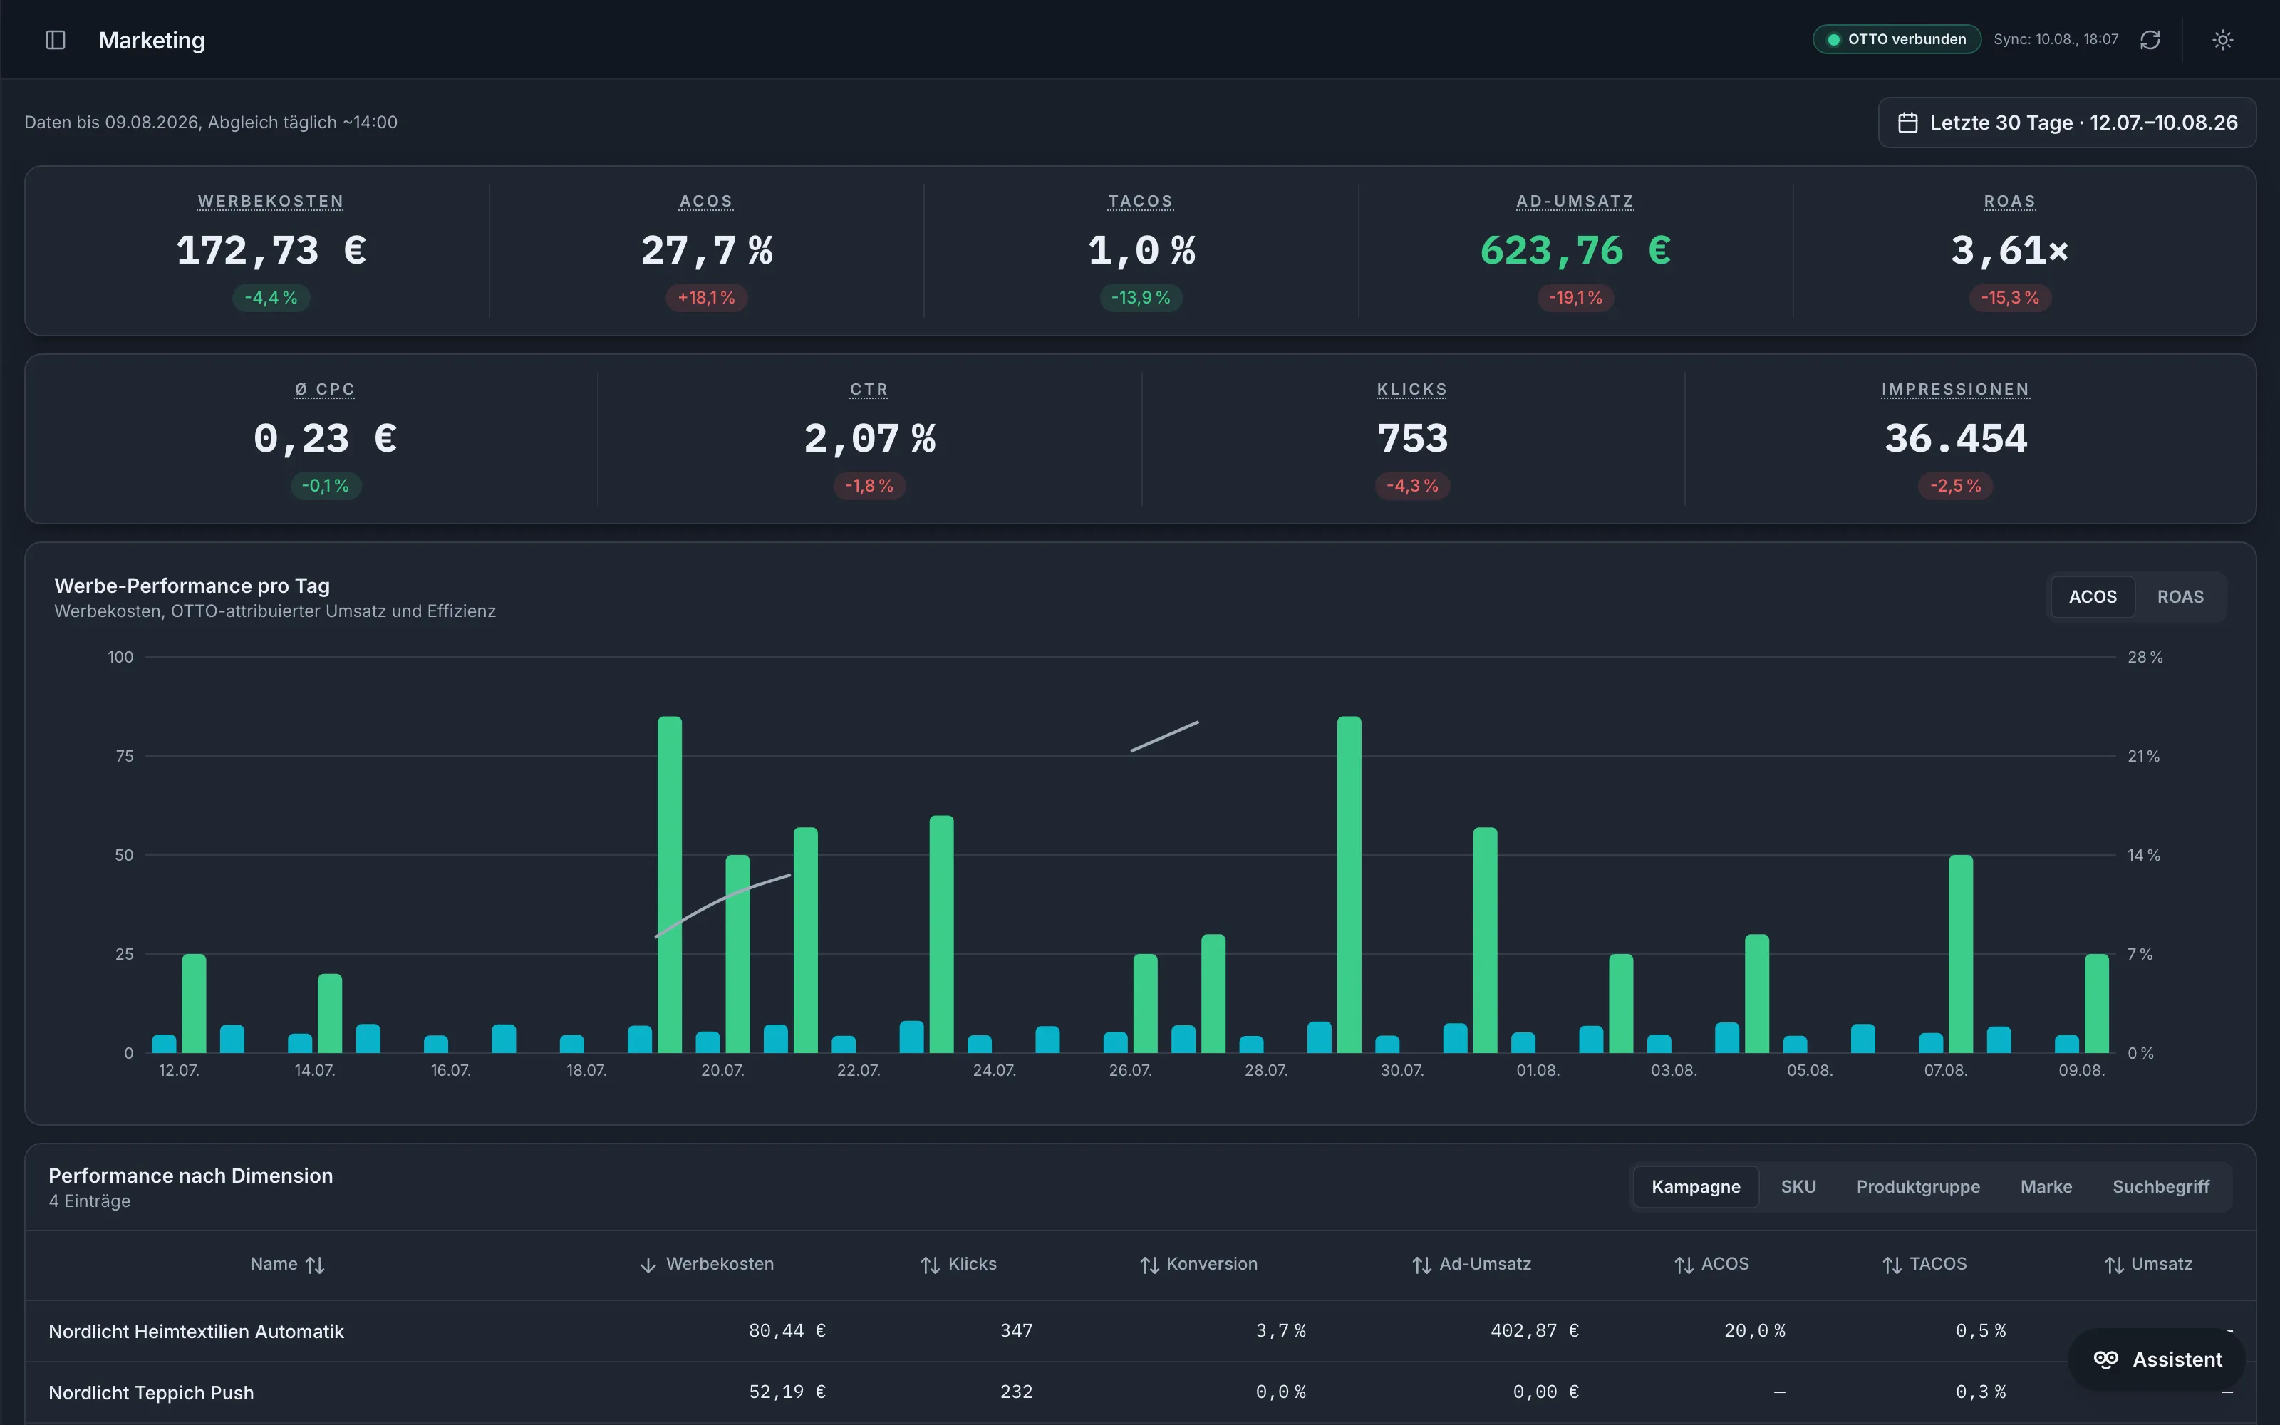The image size is (2280, 1425).
Task: Sort table by Konversion column header
Action: (1198, 1265)
